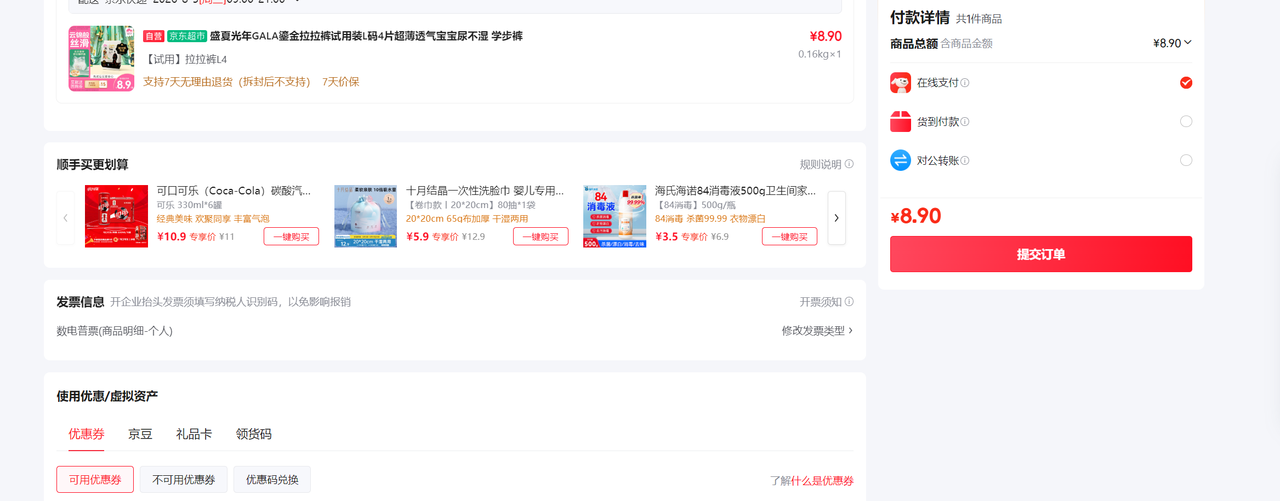Open the 盛夏光年GALA鎏金拉拉裤 product title
Viewport: 1280px width, 501px height.
(366, 36)
